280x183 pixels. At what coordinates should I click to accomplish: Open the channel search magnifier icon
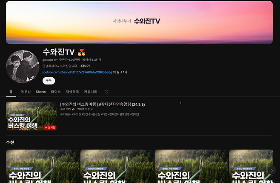pyautogui.click(x=106, y=92)
